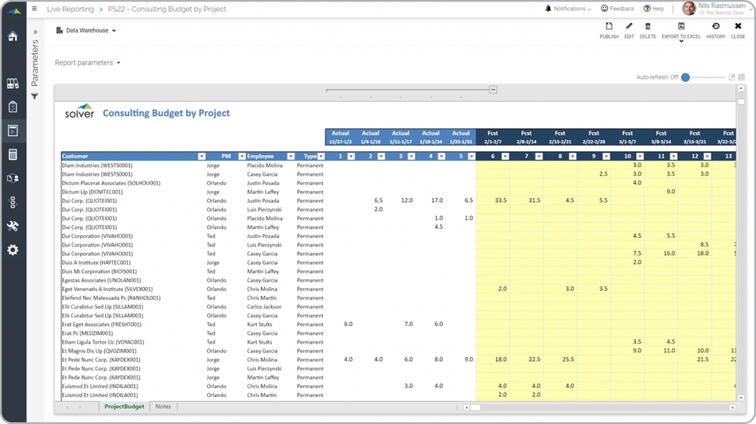This screenshot has width=756, height=424.
Task: Open the Customer column filter dropdown
Action: [201, 157]
